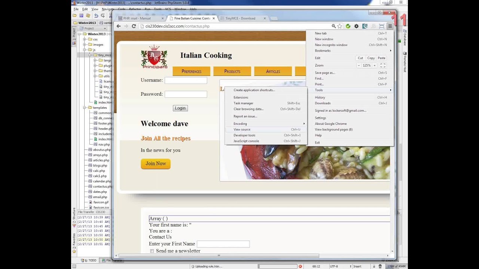Choose New incognito window
Viewport: 479px width, 269px height.
(x=350, y=45)
